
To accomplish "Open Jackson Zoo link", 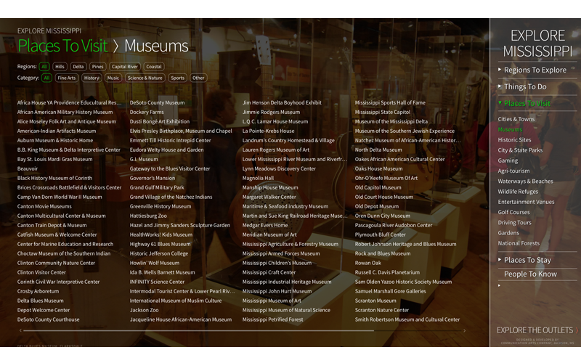I will (x=144, y=310).
